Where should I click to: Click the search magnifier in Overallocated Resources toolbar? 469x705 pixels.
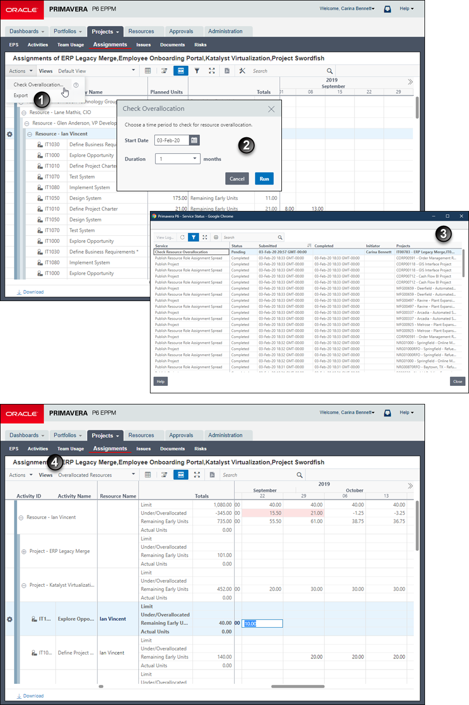(299, 475)
